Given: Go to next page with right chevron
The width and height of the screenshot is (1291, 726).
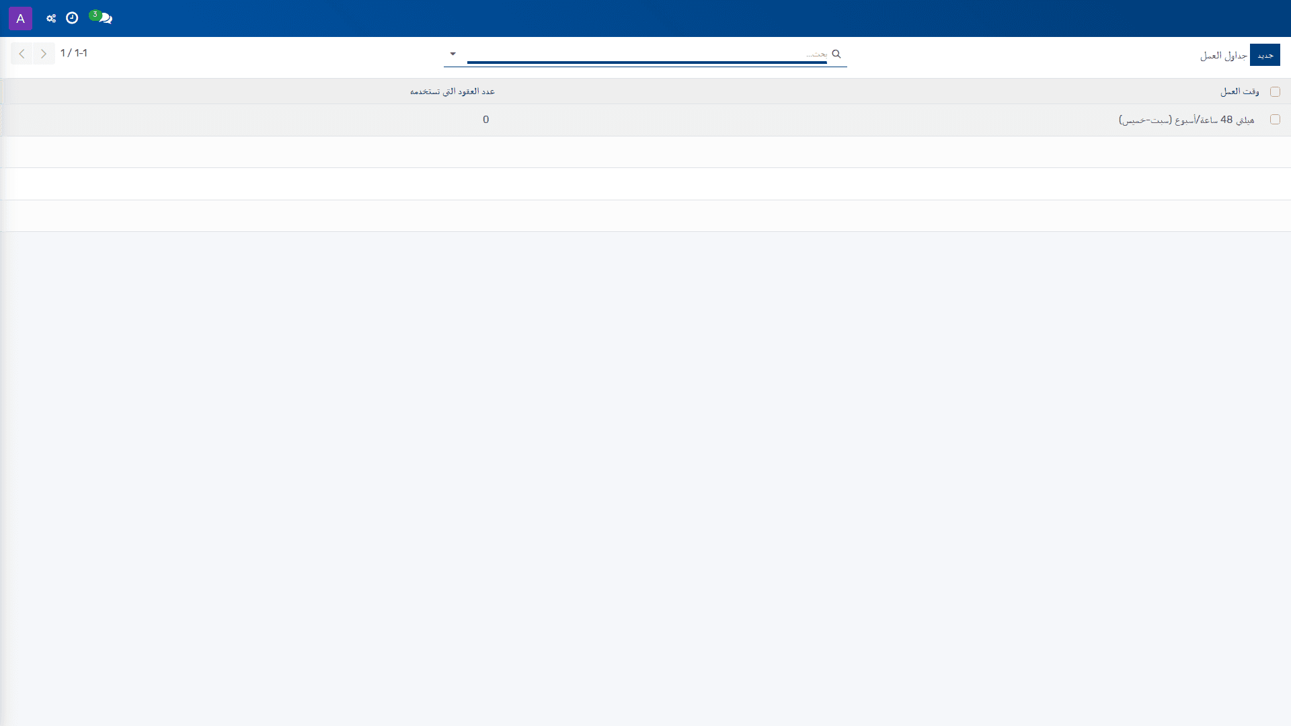Looking at the screenshot, I should [x=44, y=54].
